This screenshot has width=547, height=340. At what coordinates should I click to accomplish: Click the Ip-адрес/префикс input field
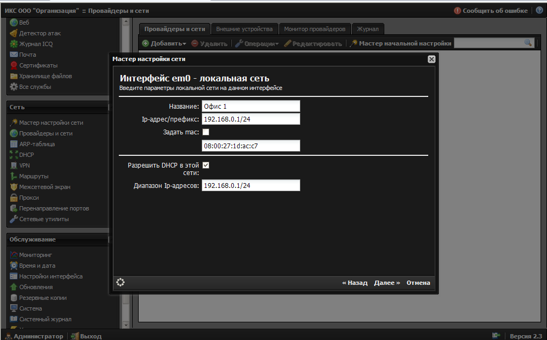[x=251, y=119]
